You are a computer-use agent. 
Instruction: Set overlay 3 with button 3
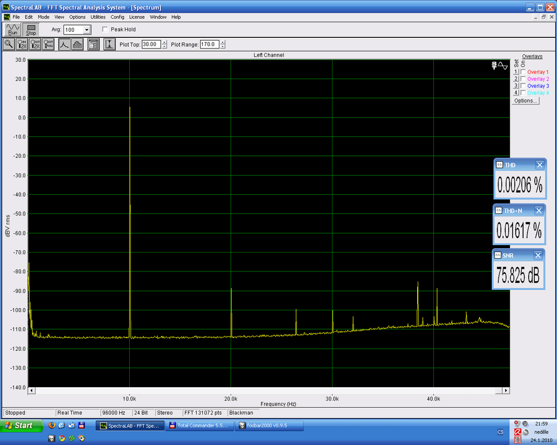[516, 86]
